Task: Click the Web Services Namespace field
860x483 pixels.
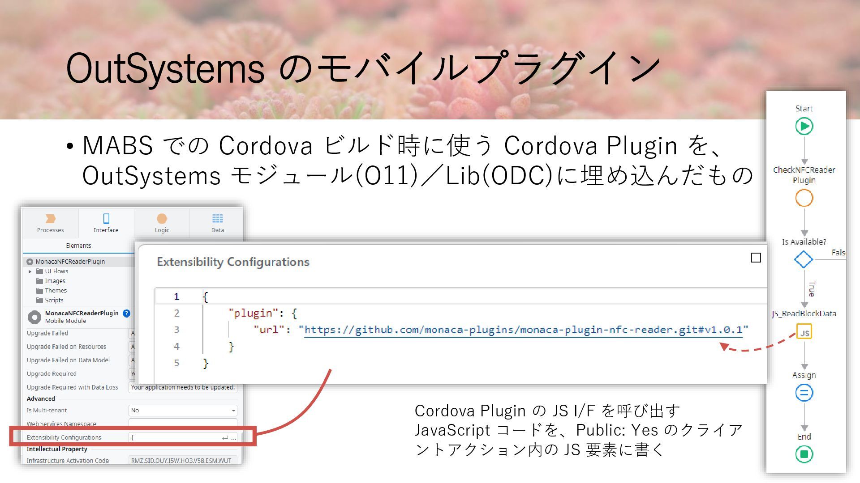Action: coord(183,422)
